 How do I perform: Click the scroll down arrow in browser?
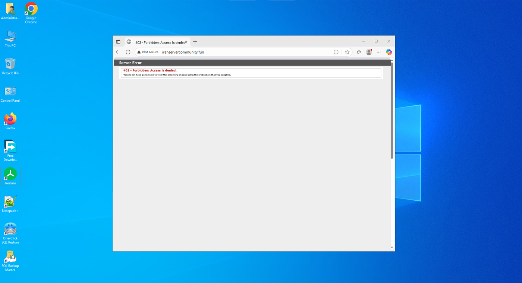pyautogui.click(x=392, y=247)
